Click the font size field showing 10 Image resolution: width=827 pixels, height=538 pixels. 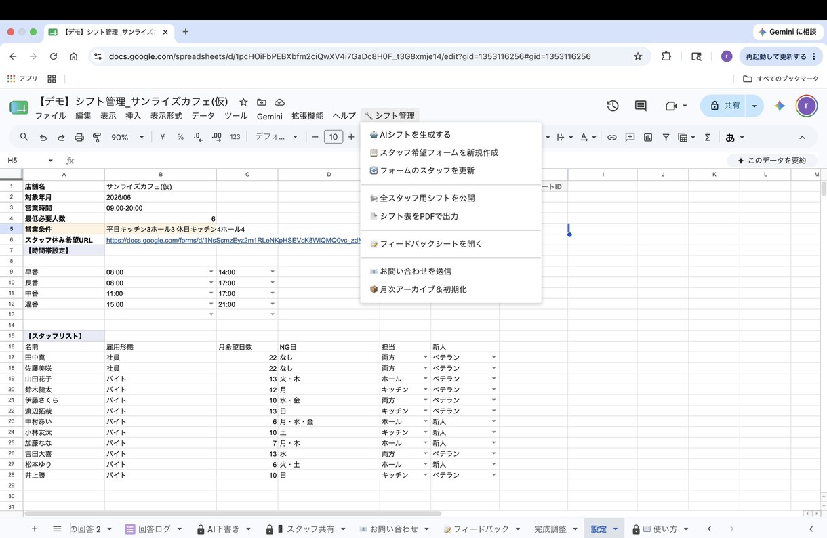coord(333,137)
